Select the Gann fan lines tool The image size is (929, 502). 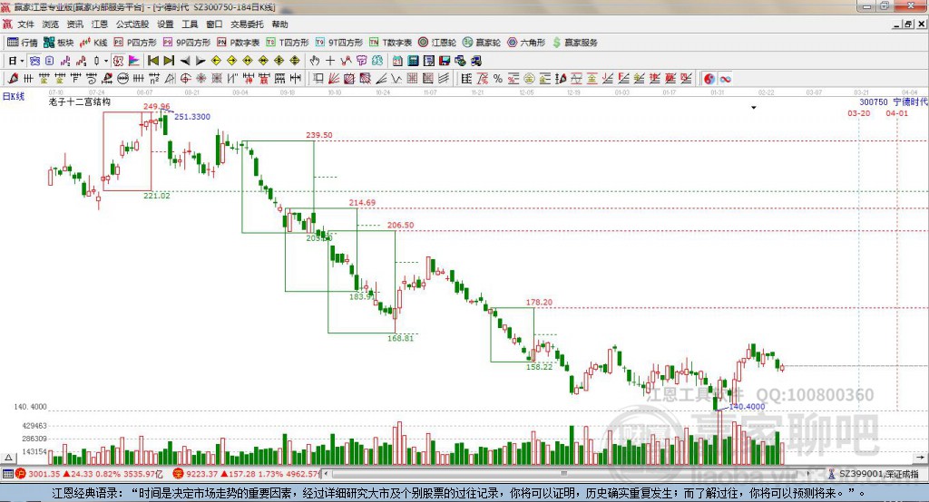point(333,78)
